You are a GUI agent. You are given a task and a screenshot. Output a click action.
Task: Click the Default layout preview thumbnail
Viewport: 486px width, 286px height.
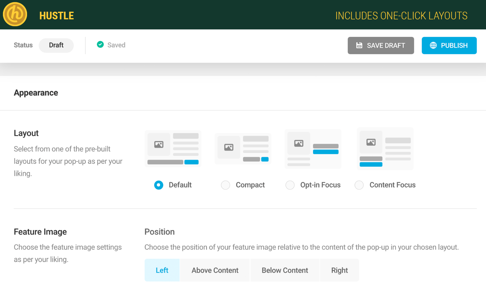[173, 149]
